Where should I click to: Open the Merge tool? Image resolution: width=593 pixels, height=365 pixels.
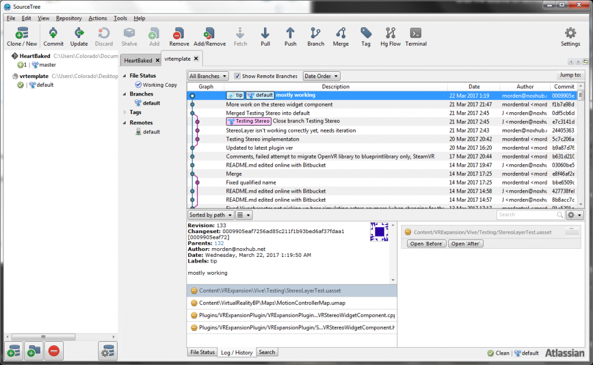pyautogui.click(x=341, y=36)
